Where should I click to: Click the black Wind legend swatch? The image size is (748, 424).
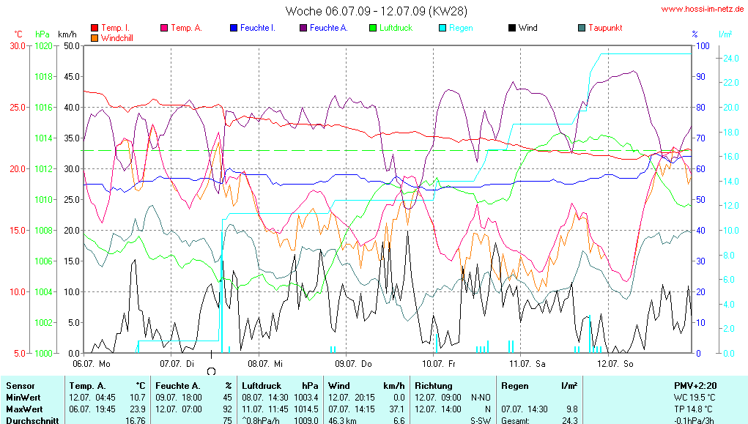click(511, 28)
